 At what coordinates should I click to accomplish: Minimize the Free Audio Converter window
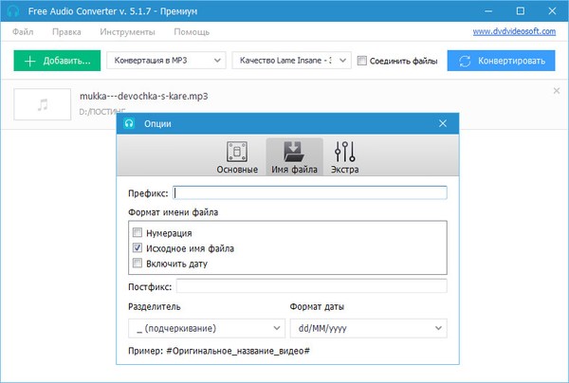(488, 10)
